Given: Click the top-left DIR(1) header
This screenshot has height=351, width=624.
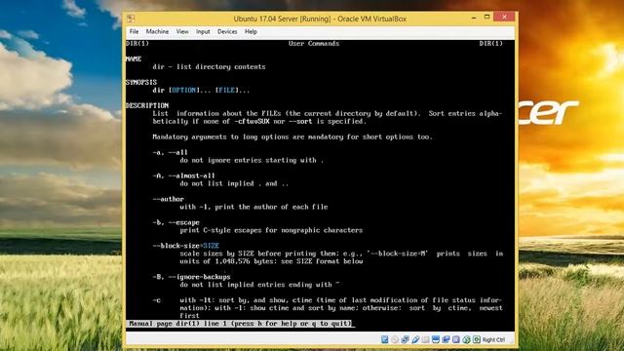Looking at the screenshot, I should click(x=137, y=43).
